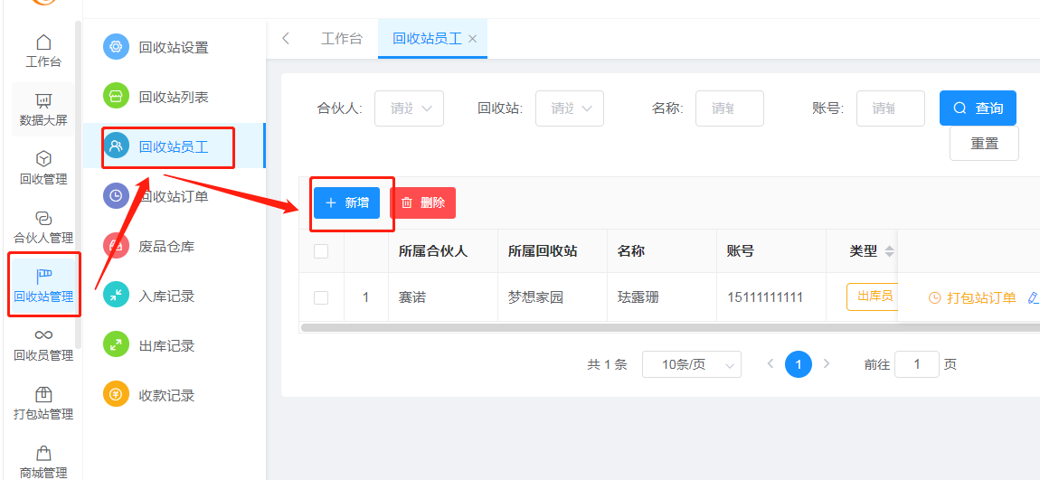The width and height of the screenshot is (1040, 480).
Task: Click the 梦想家园 station cell
Action: click(536, 297)
